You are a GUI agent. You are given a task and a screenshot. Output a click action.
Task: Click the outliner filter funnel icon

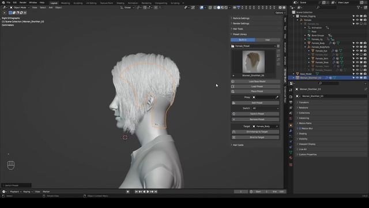tap(359, 8)
